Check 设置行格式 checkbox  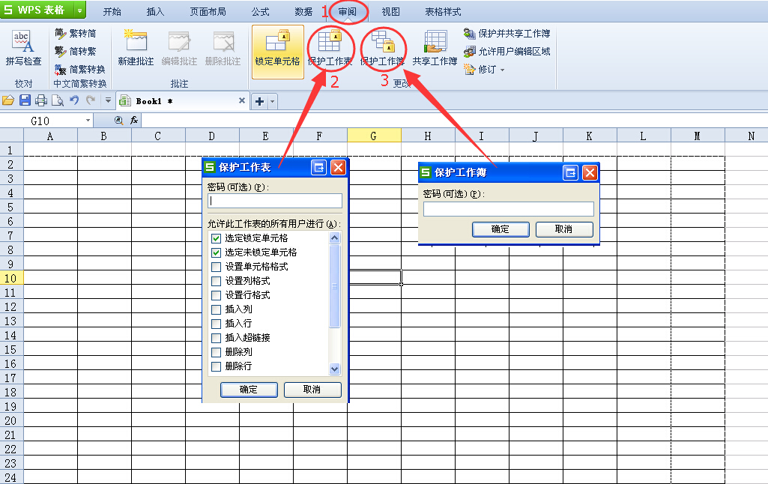[216, 295]
